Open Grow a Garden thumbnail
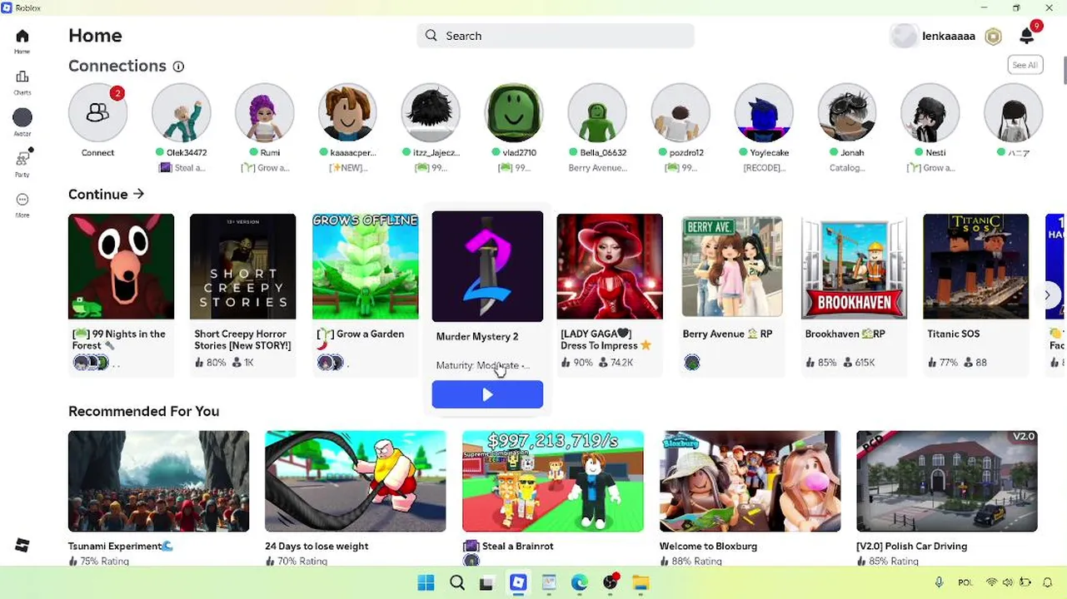 click(x=366, y=266)
